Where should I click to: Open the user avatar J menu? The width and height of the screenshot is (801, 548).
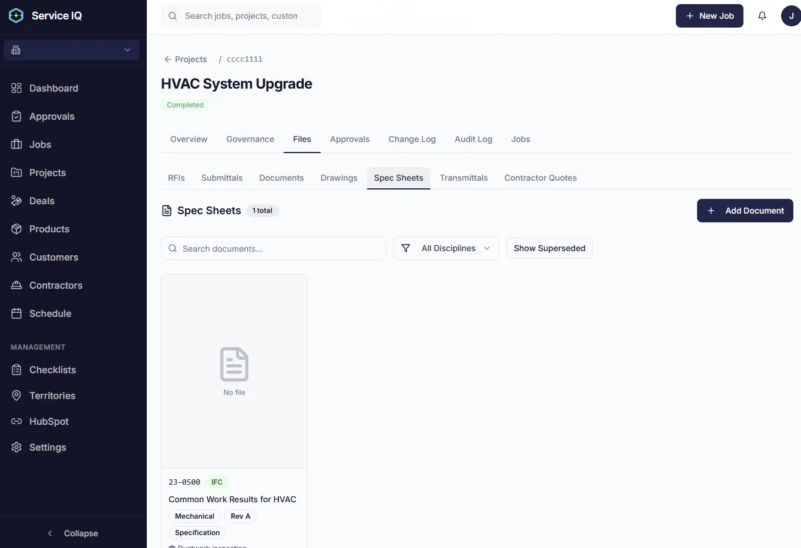(x=791, y=16)
